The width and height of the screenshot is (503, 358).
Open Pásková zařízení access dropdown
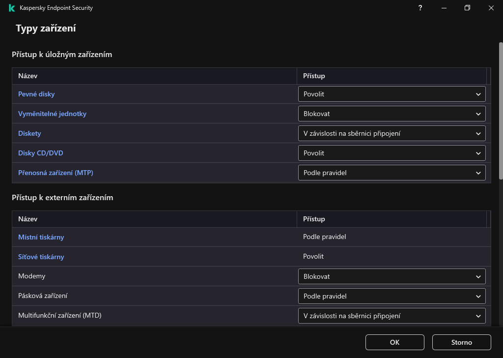391,296
